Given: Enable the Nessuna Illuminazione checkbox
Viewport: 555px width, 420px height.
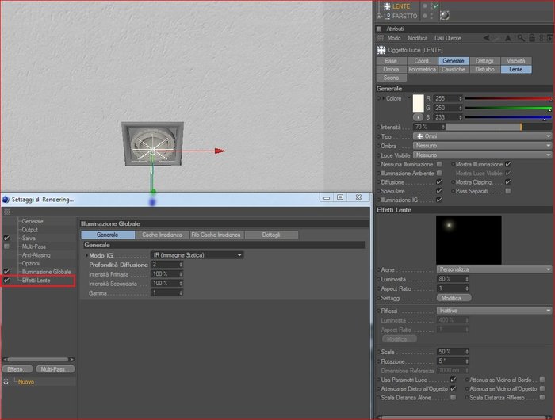Looking at the screenshot, I should click(439, 164).
